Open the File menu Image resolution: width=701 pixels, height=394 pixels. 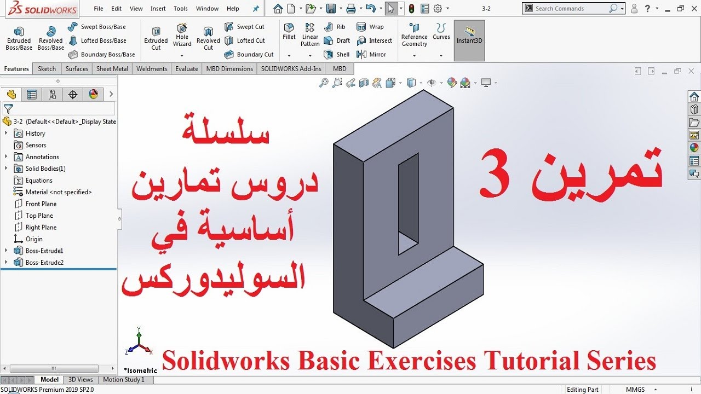tap(99, 9)
